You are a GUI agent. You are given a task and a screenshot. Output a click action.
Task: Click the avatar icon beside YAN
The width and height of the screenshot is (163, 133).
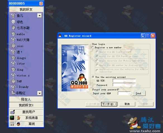pos(13,81)
